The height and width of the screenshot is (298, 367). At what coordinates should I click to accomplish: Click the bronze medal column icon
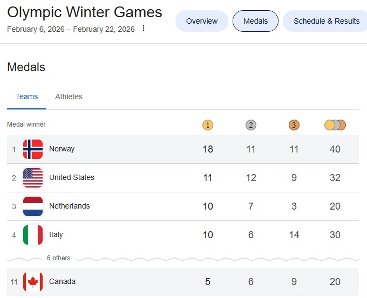click(x=294, y=125)
